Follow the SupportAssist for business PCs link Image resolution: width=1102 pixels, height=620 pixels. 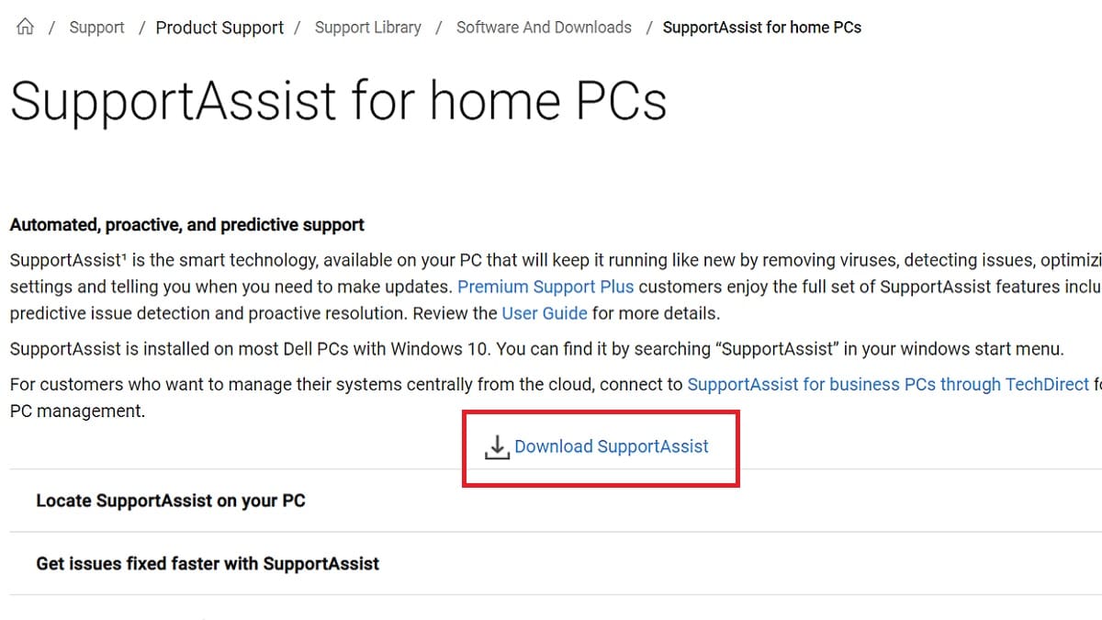click(887, 384)
